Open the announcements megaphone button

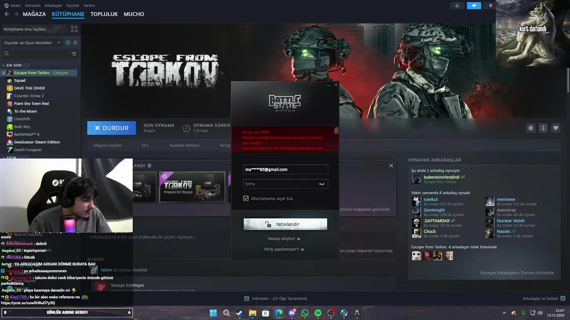tap(474, 5)
